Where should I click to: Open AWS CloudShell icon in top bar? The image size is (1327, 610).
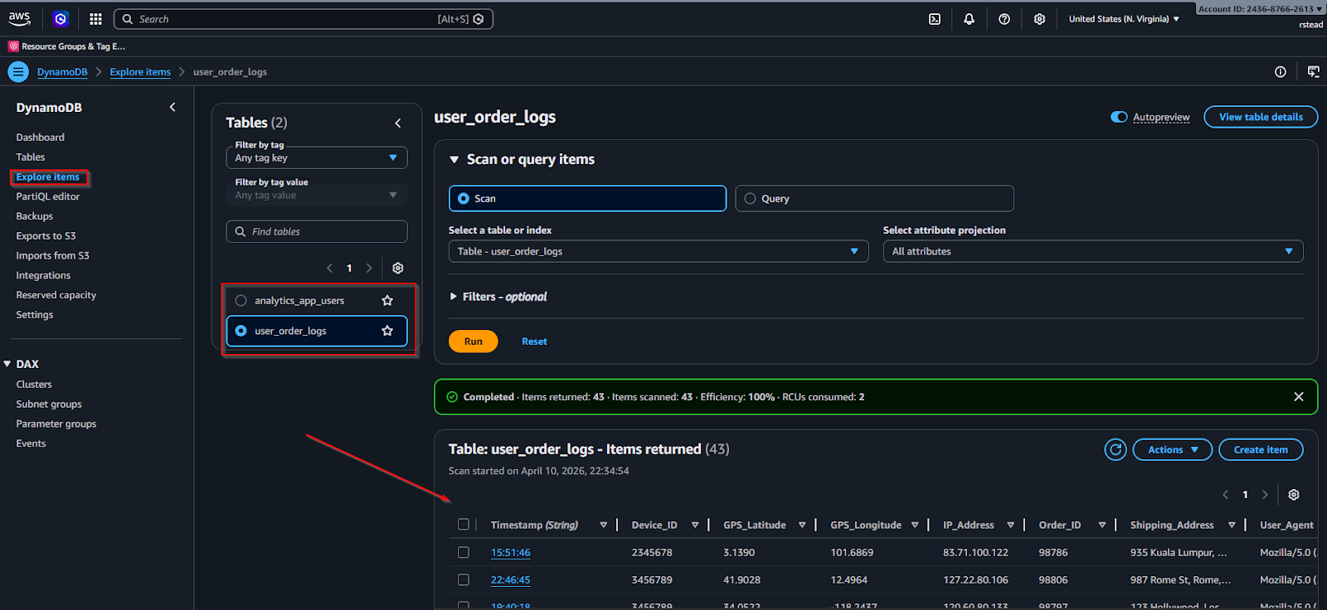pos(935,19)
